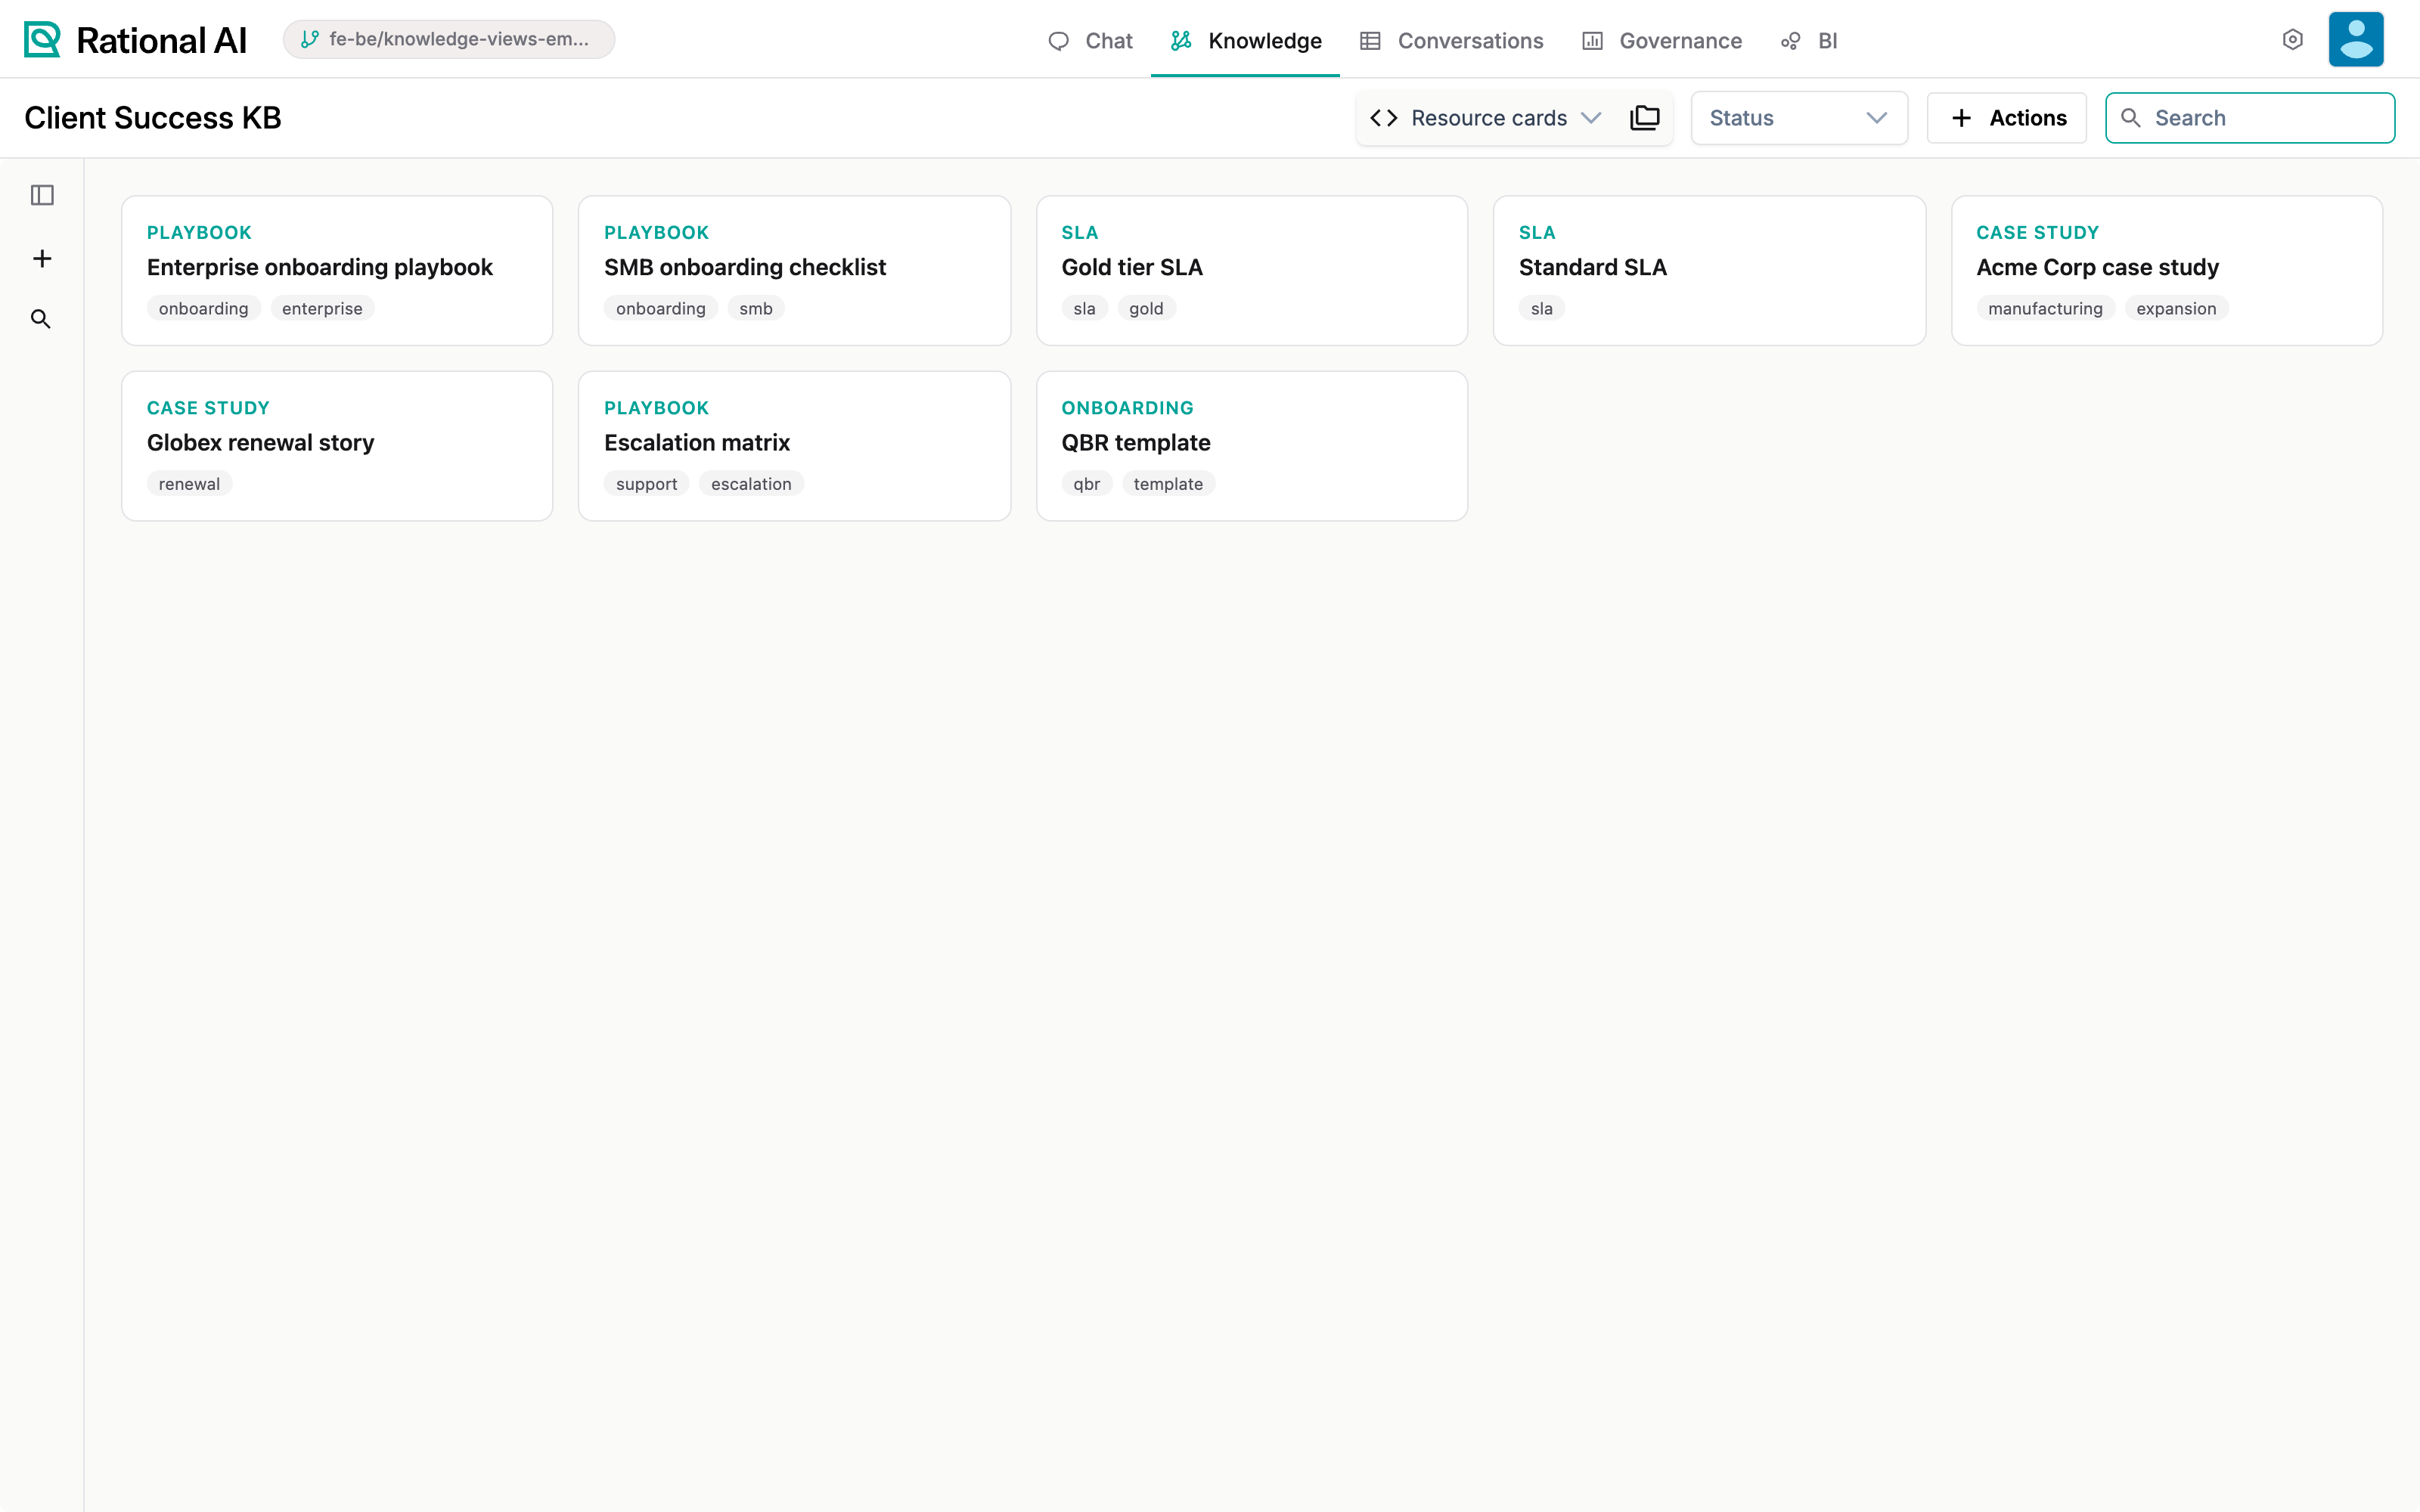The image size is (2420, 1512).
Task: Open the Escalation matrix card
Action: pos(794,446)
